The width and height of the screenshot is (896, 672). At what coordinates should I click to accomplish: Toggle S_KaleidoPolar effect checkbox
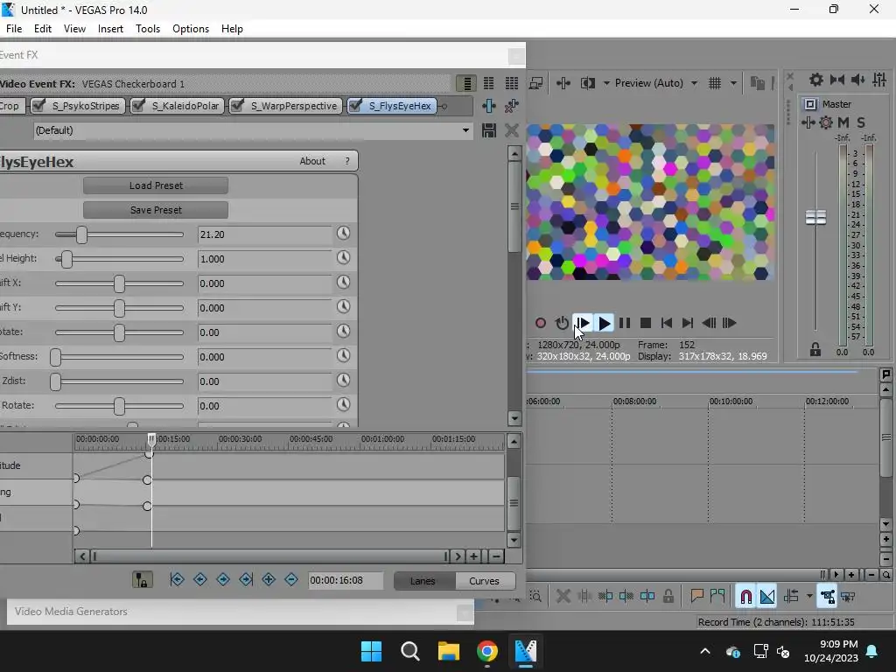click(x=138, y=106)
